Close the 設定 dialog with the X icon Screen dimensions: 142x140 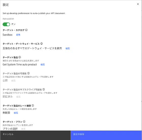(x=138, y=4)
